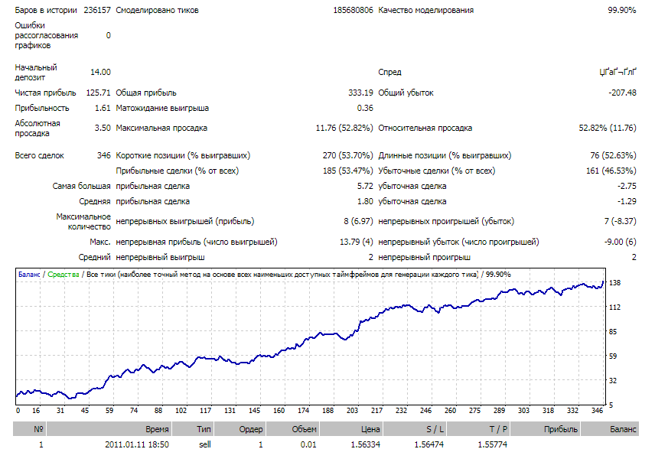Select the 'Время' column header
The height and width of the screenshot is (449, 668).
pyautogui.click(x=109, y=429)
